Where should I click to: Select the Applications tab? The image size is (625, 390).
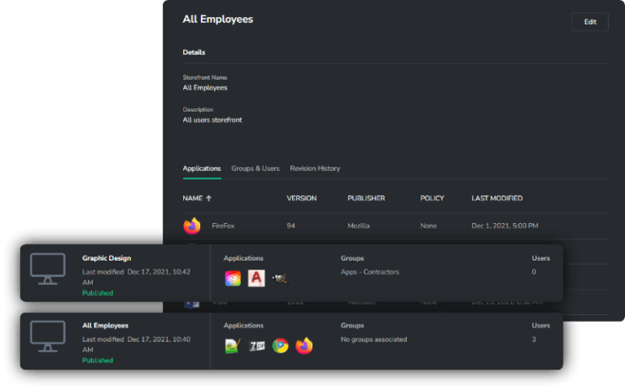(201, 169)
